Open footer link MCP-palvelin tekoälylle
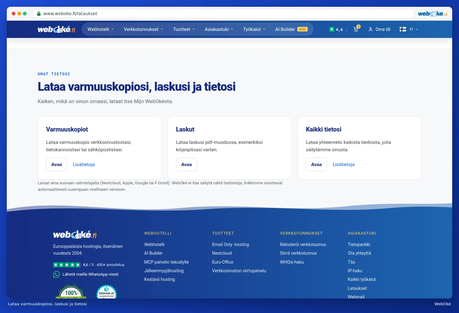459x313 pixels. [166, 262]
